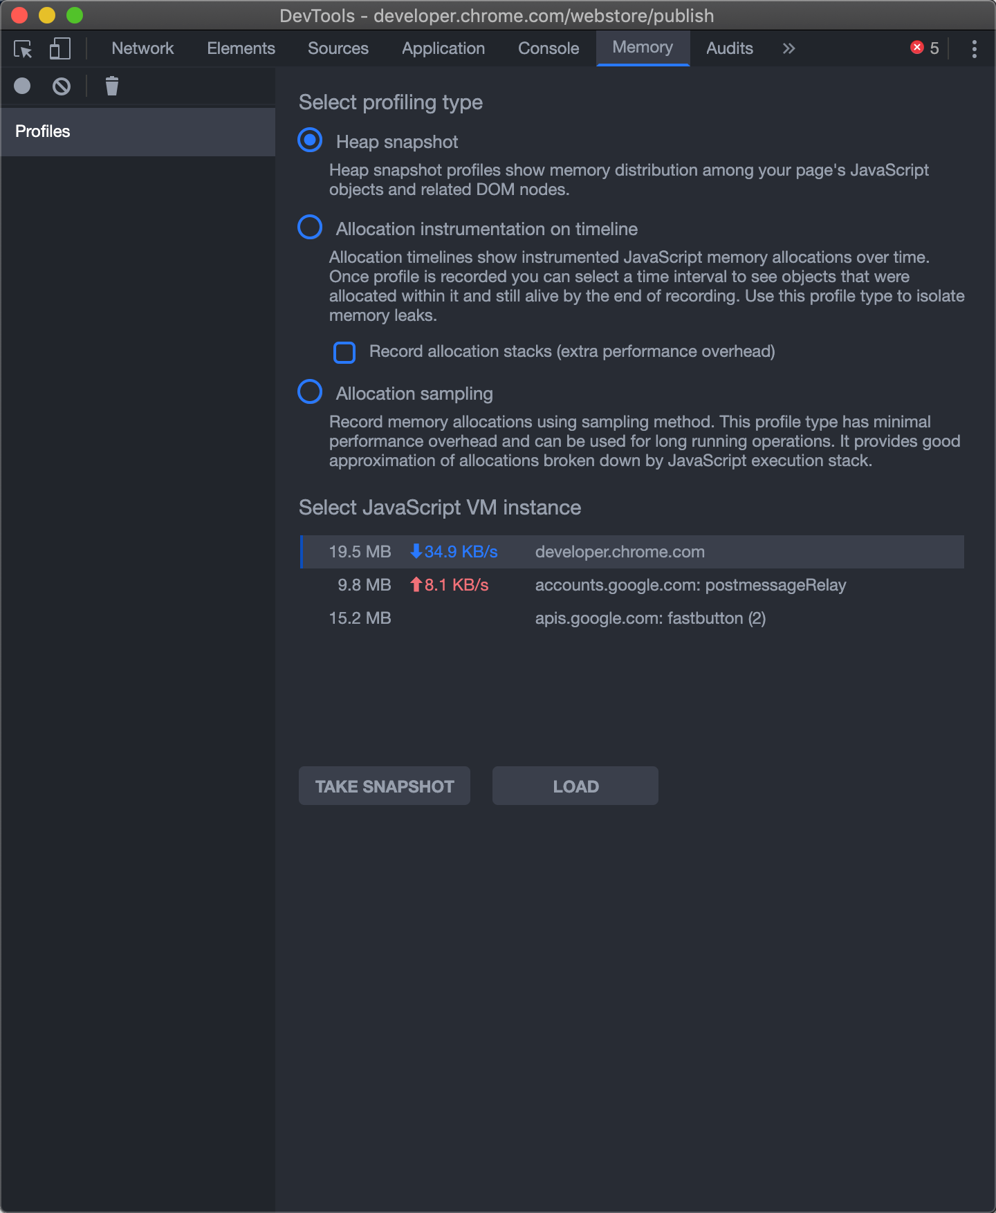This screenshot has width=996, height=1213.
Task: Click Profiles in the sidebar
Action: point(43,131)
